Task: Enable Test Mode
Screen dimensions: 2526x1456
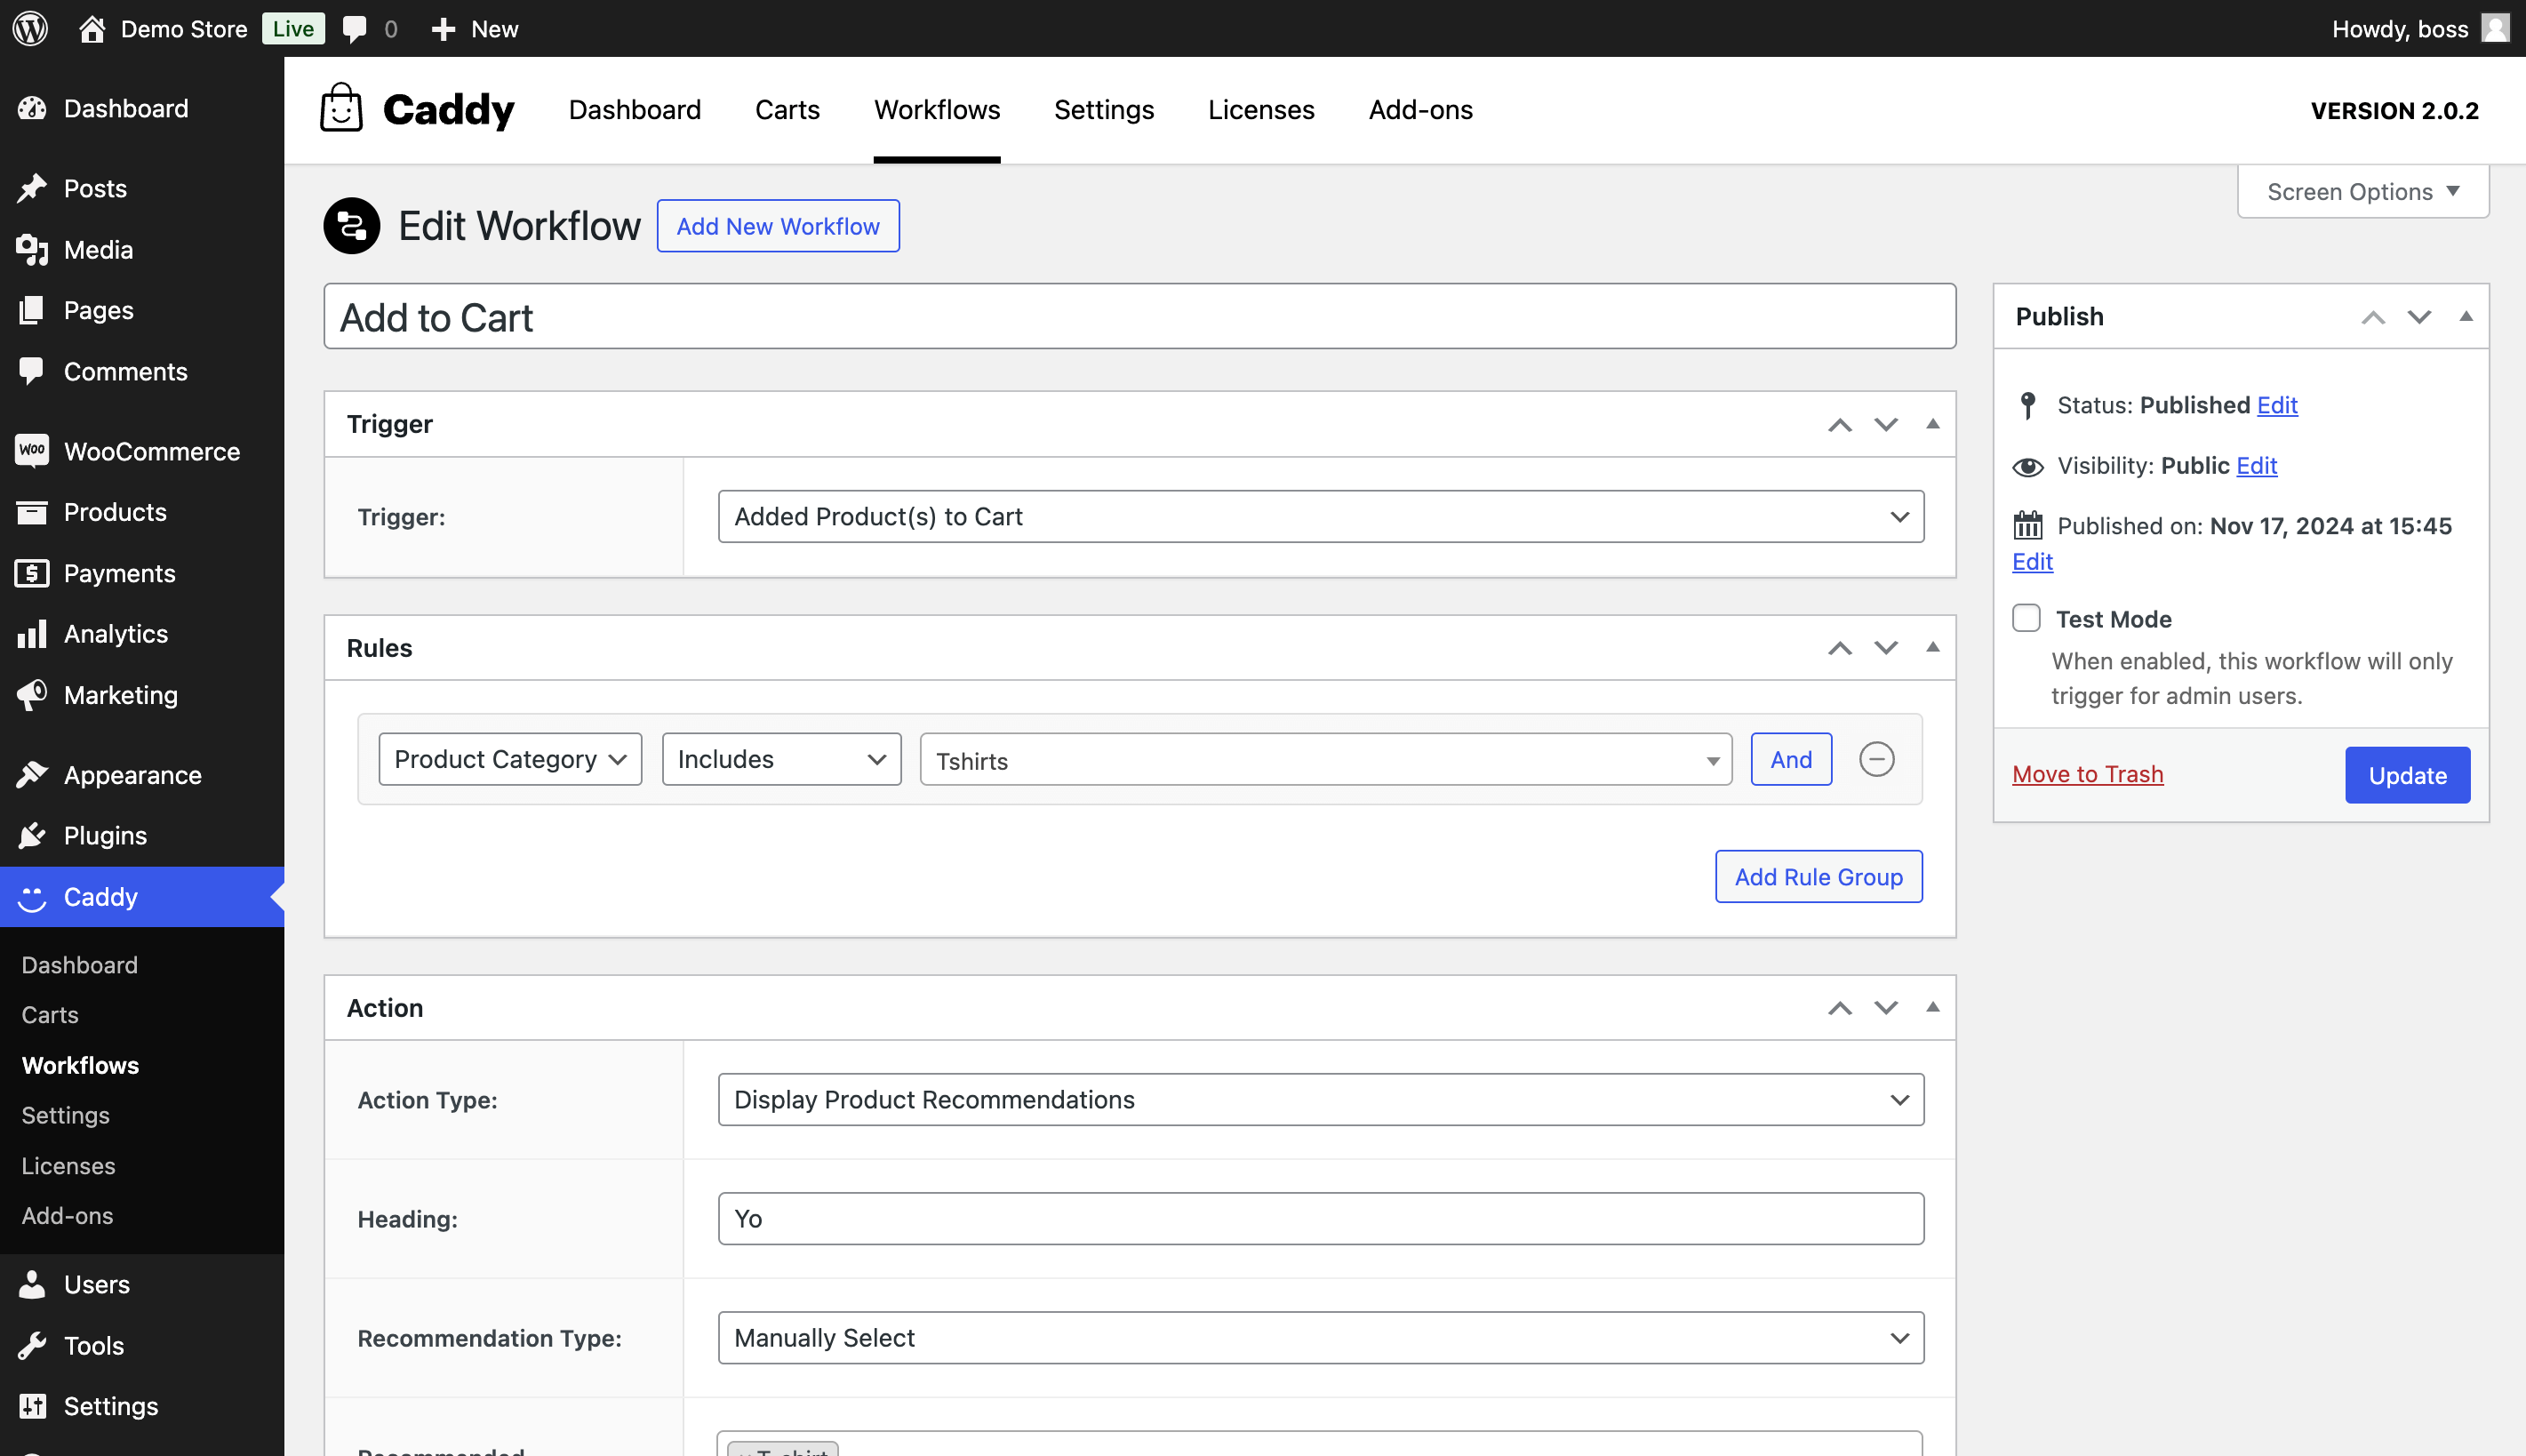Action: [2026, 618]
